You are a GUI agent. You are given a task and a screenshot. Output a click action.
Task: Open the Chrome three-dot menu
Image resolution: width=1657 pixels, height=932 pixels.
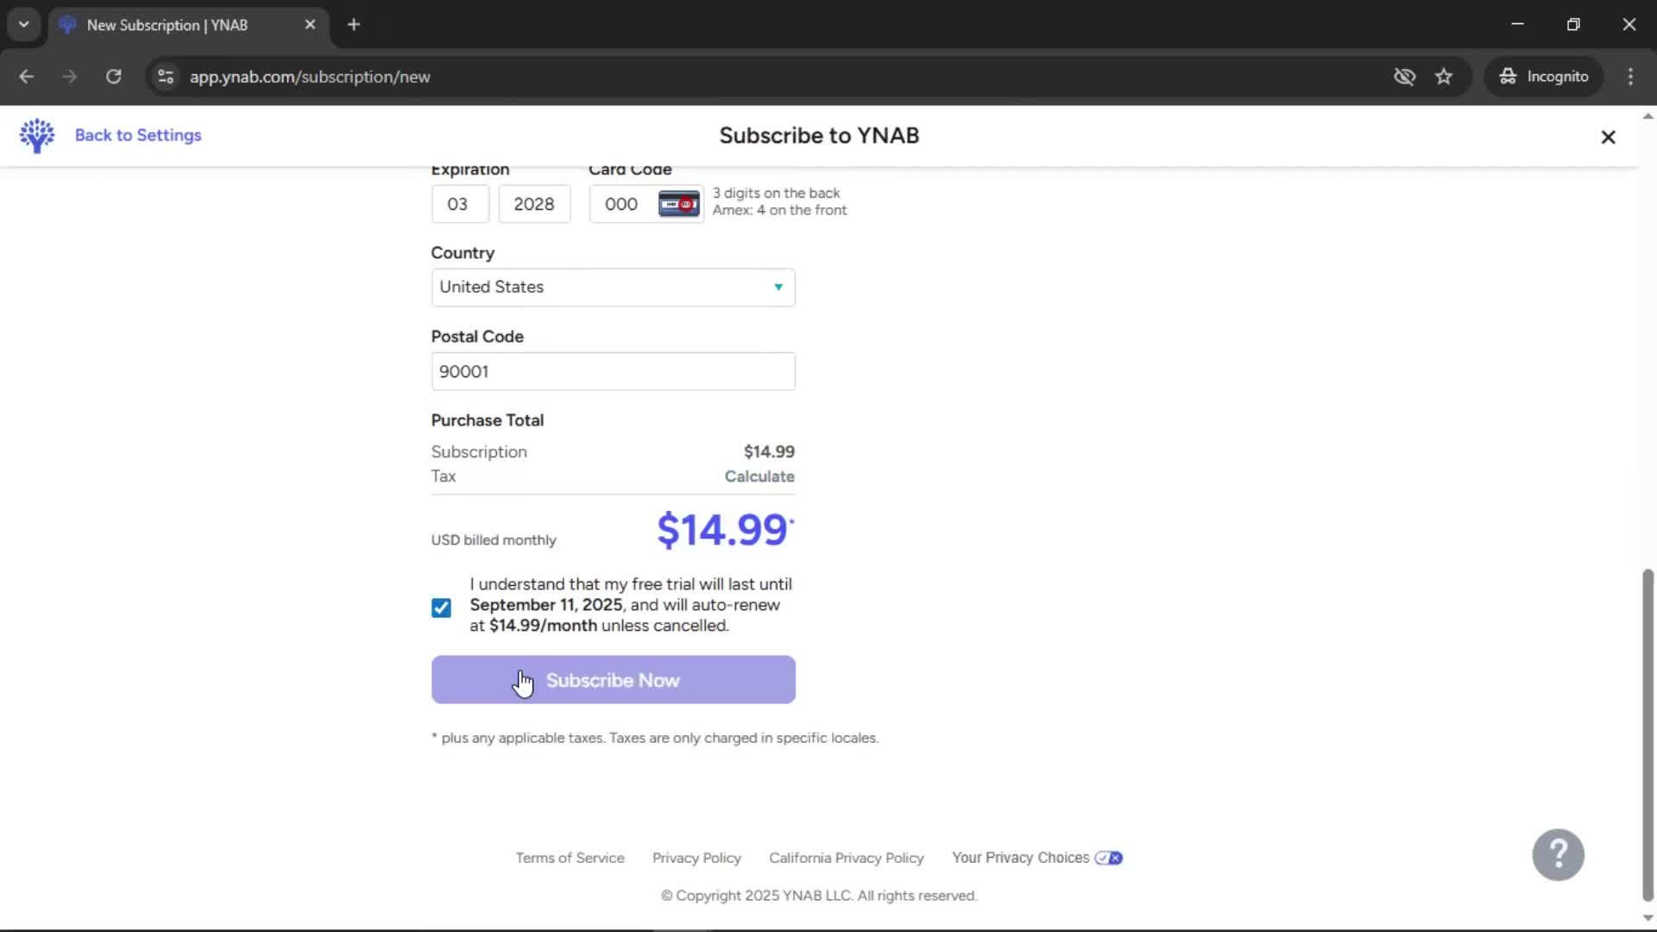click(x=1630, y=77)
